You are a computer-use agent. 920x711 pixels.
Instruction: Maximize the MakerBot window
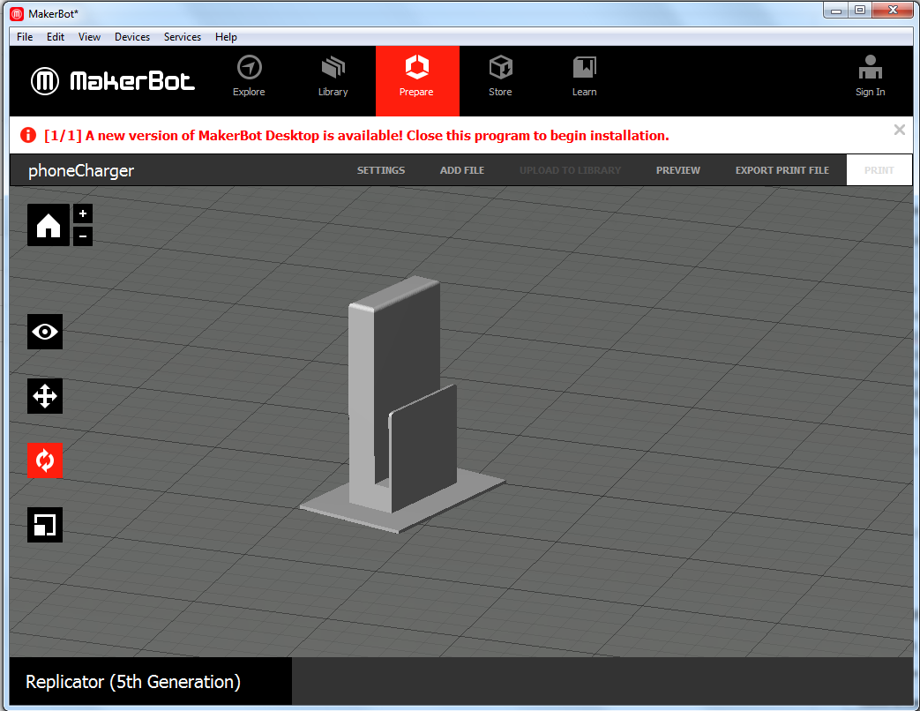860,10
